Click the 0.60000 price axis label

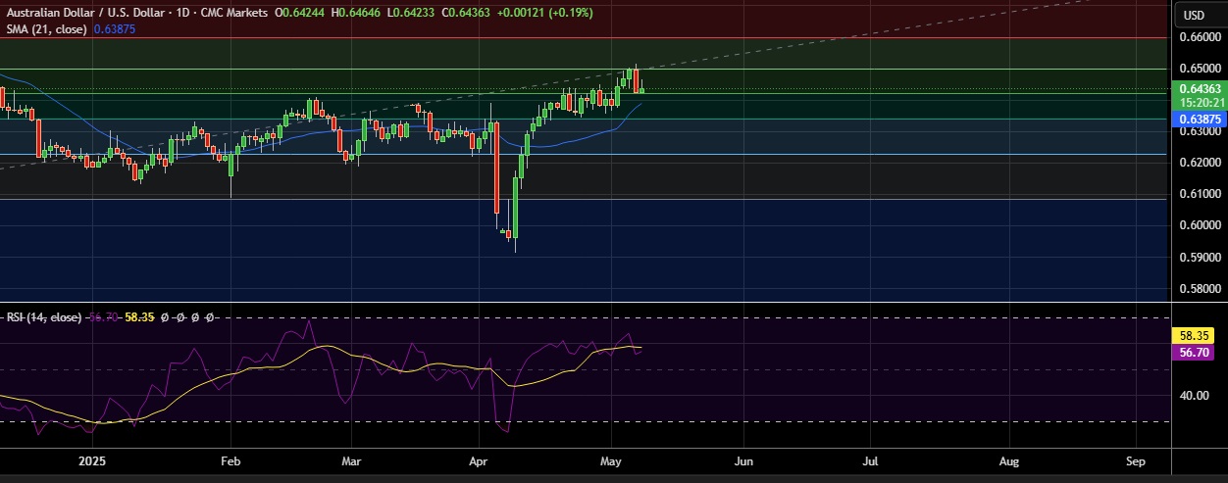click(x=1199, y=225)
